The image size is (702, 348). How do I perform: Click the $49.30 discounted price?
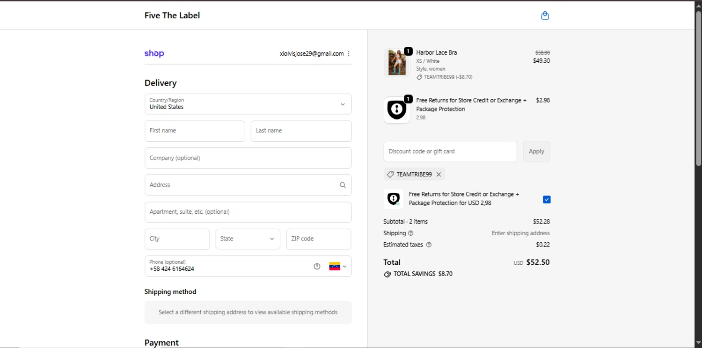click(x=541, y=61)
